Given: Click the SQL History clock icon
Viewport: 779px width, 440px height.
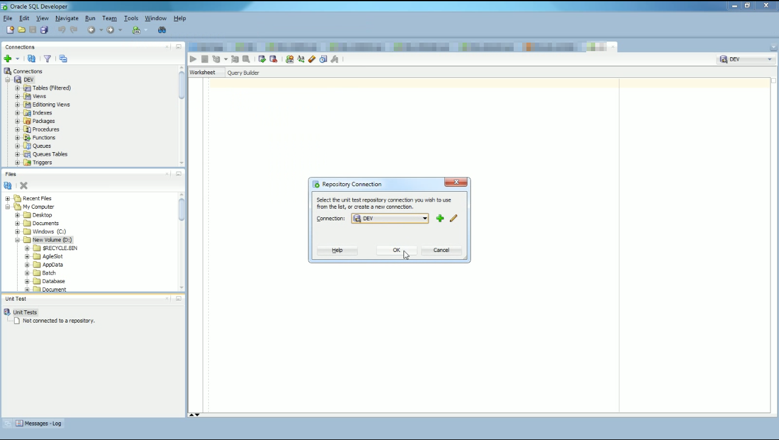Looking at the screenshot, I should pos(323,59).
